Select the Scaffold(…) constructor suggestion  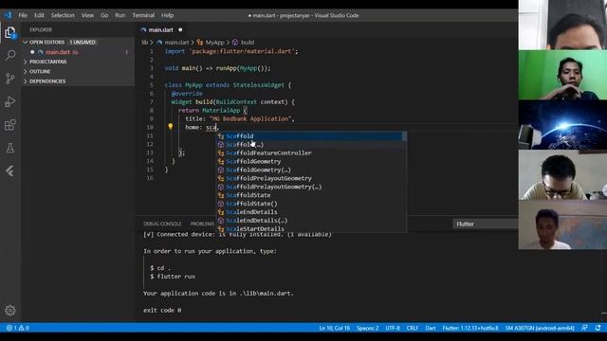click(x=309, y=145)
